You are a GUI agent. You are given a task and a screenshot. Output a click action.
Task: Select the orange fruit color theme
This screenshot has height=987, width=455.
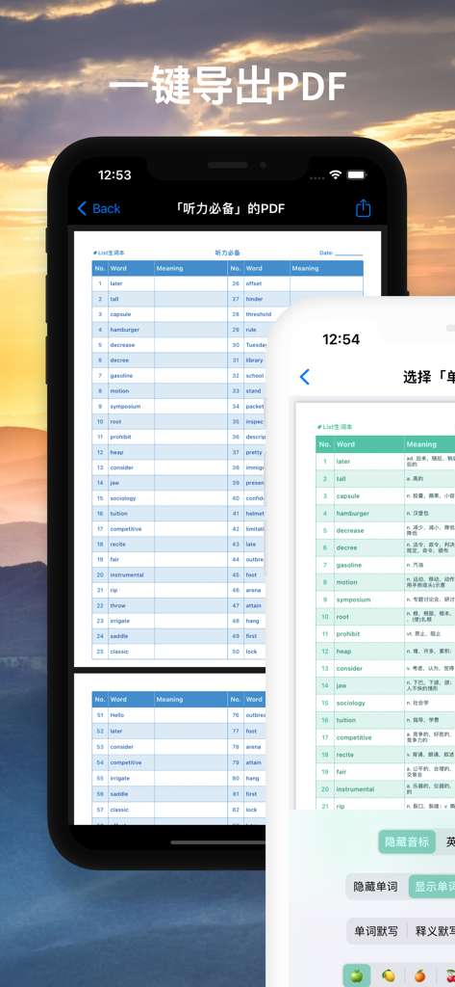click(419, 975)
